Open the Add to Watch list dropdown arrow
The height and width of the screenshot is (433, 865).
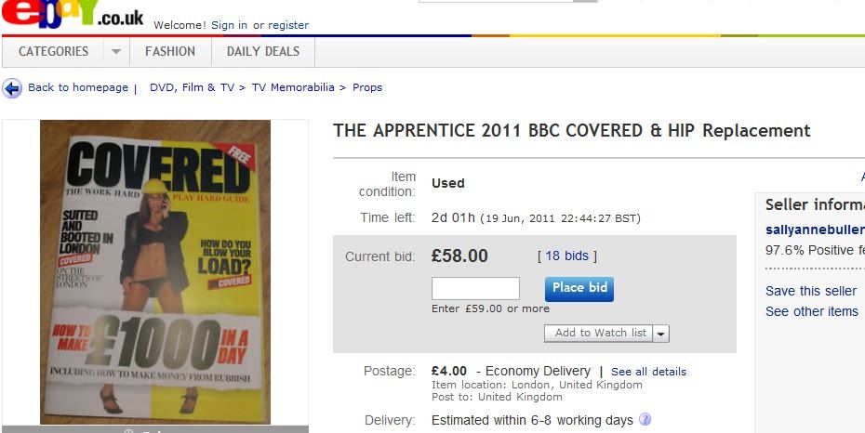coord(661,334)
